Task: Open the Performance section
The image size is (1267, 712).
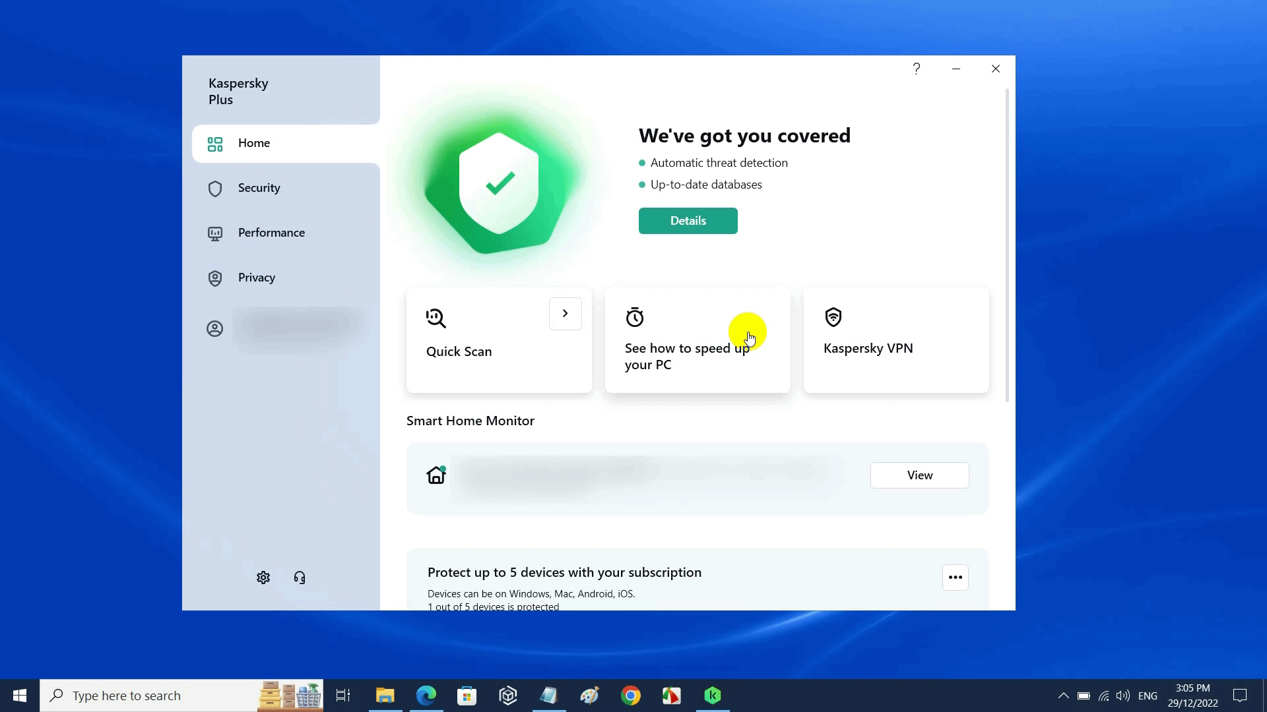Action: point(271,233)
